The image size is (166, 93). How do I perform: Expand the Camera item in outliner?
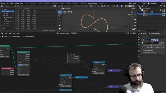pos(142,12)
